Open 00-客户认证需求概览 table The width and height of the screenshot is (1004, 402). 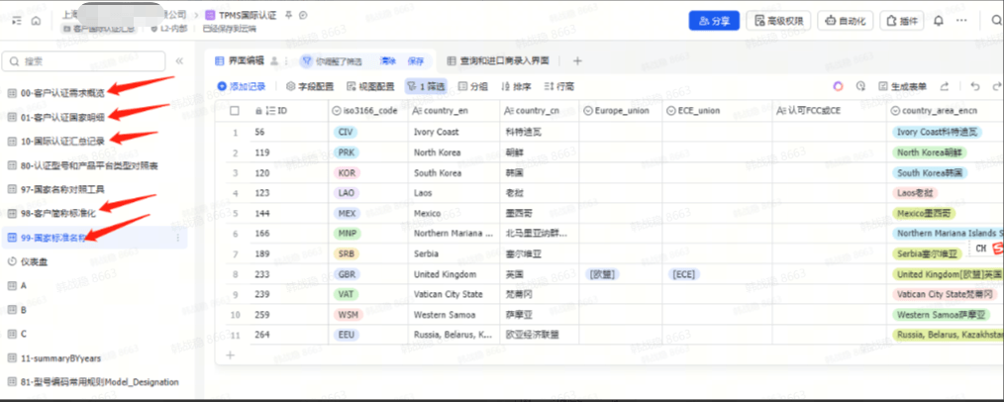point(62,93)
